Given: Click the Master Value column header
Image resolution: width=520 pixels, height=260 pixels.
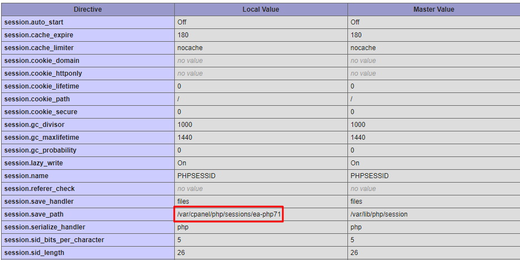Looking at the screenshot, I should 434,9.
